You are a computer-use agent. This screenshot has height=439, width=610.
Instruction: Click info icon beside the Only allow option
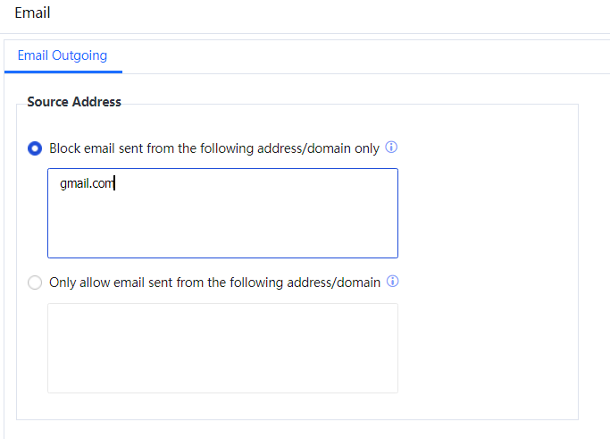392,282
